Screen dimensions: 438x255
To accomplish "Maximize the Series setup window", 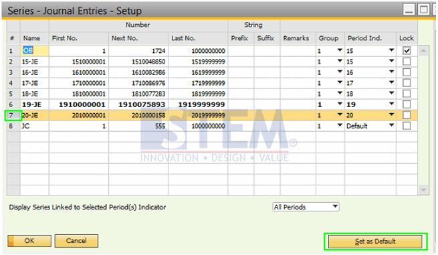I will click(424, 10).
